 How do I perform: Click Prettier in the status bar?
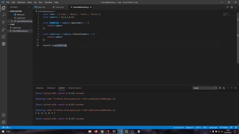coord(224,127)
